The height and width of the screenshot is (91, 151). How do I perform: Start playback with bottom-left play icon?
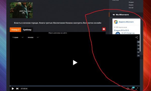tap(13, 88)
